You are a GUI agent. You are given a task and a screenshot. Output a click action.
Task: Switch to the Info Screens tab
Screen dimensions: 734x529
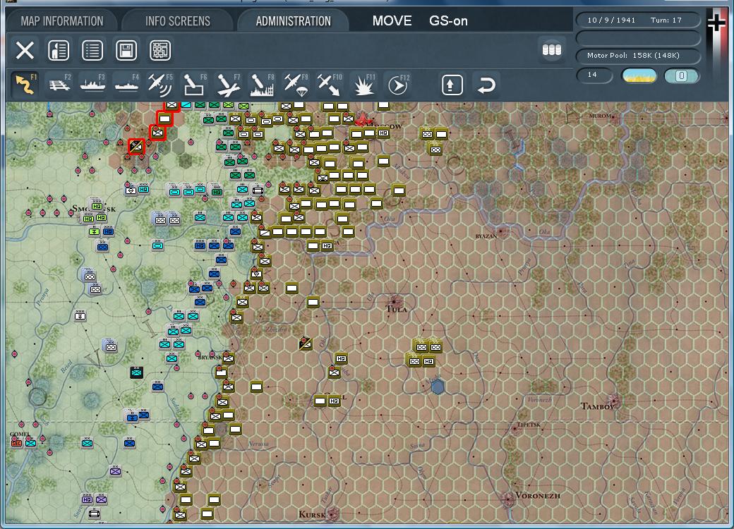pyautogui.click(x=178, y=21)
